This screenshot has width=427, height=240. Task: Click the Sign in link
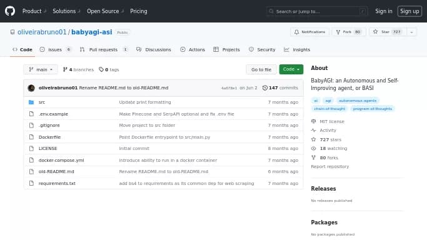point(383,11)
